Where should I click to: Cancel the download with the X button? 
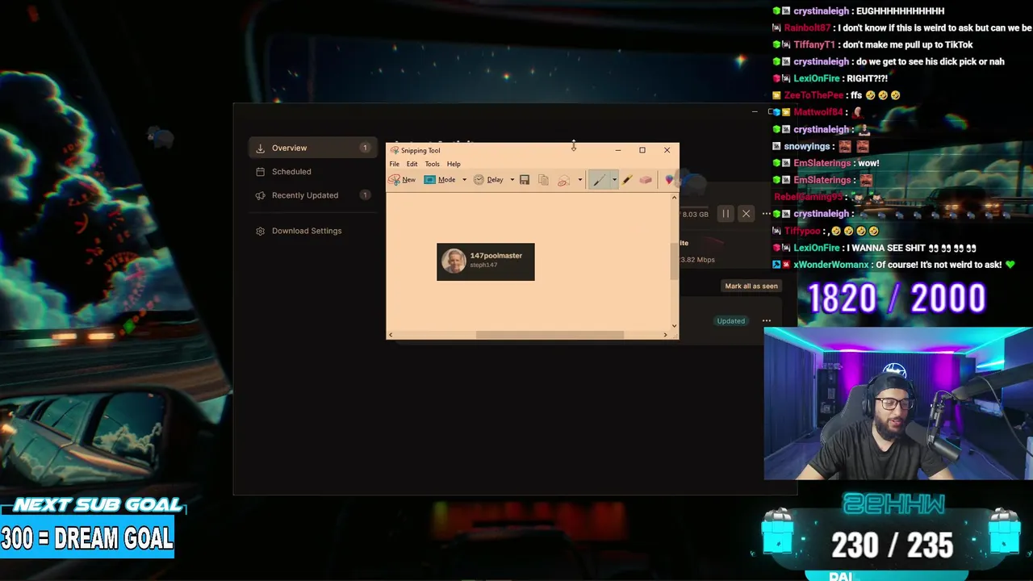(x=747, y=214)
